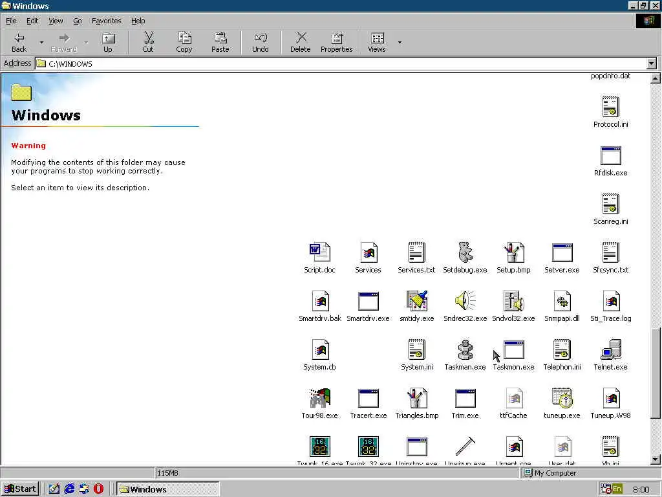
Task: Select the ttfCache file icon
Action: click(x=513, y=398)
